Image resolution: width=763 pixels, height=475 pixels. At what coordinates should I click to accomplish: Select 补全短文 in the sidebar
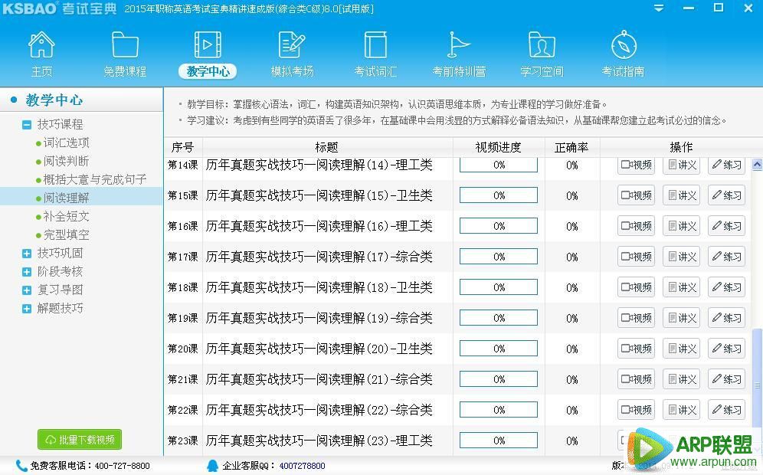(66, 216)
